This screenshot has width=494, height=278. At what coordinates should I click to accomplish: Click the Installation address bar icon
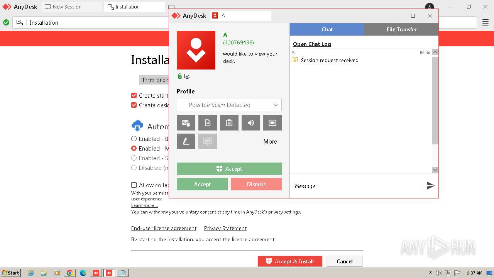point(20,22)
